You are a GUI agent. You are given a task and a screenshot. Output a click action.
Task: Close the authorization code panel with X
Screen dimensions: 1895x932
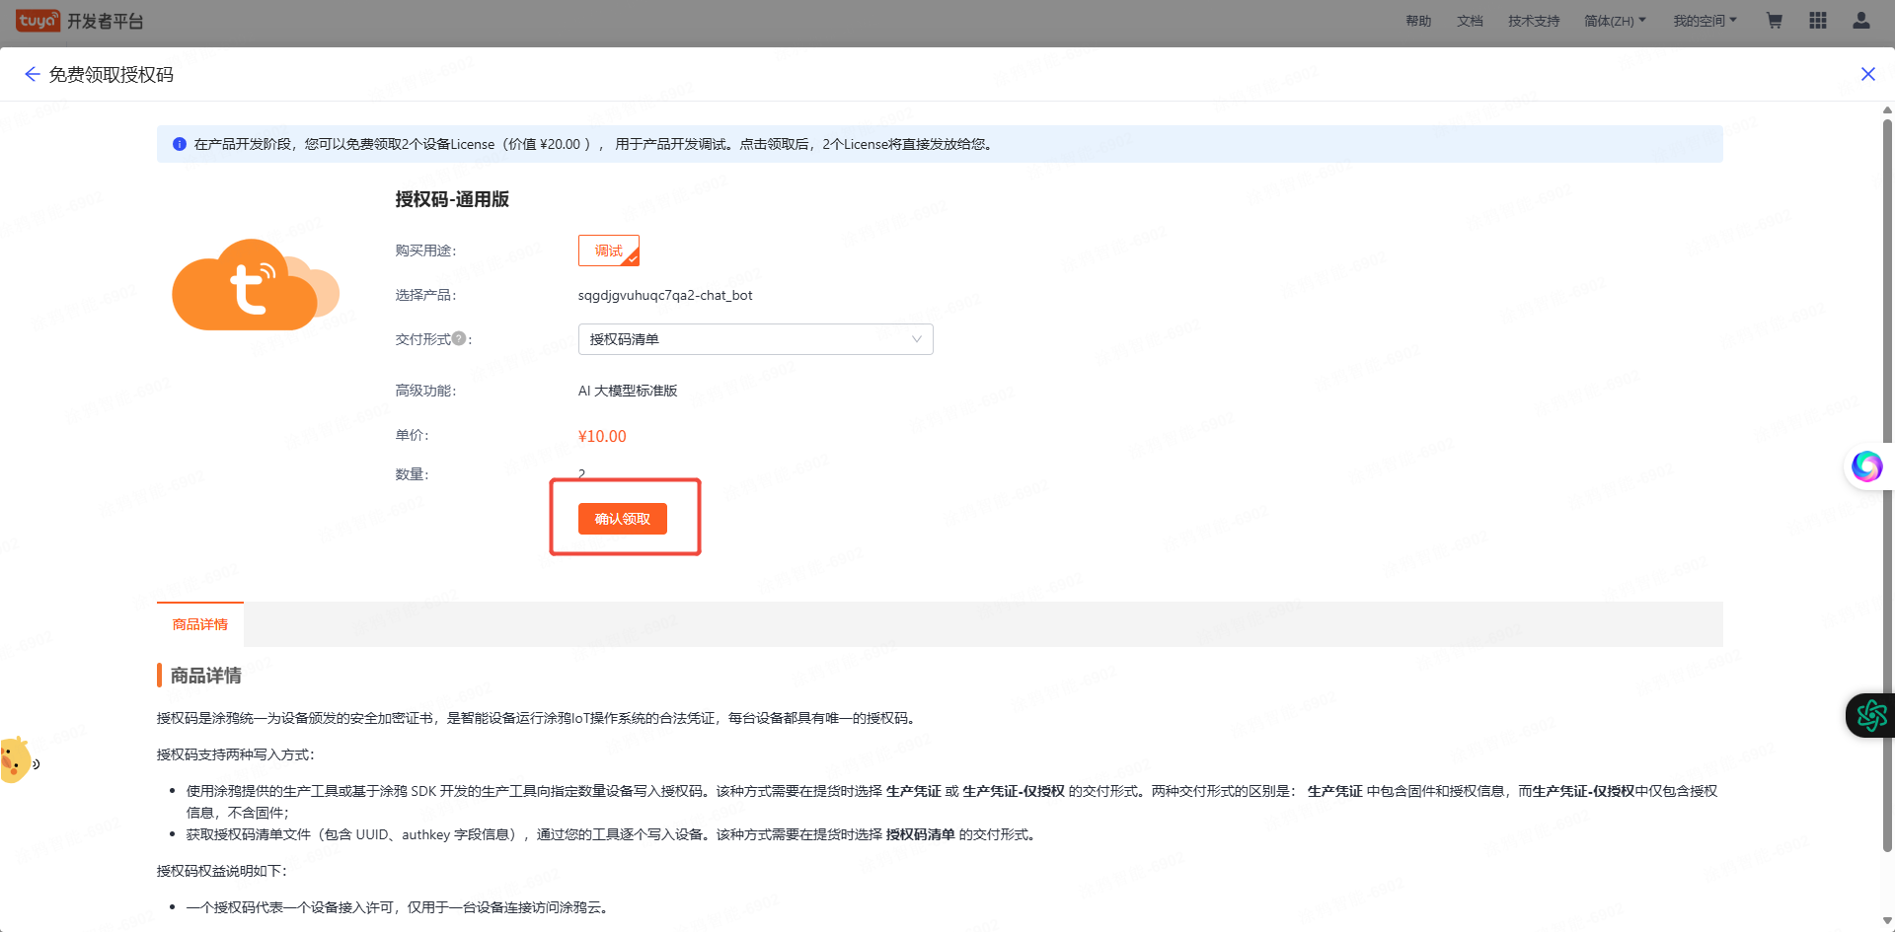coord(1867,74)
